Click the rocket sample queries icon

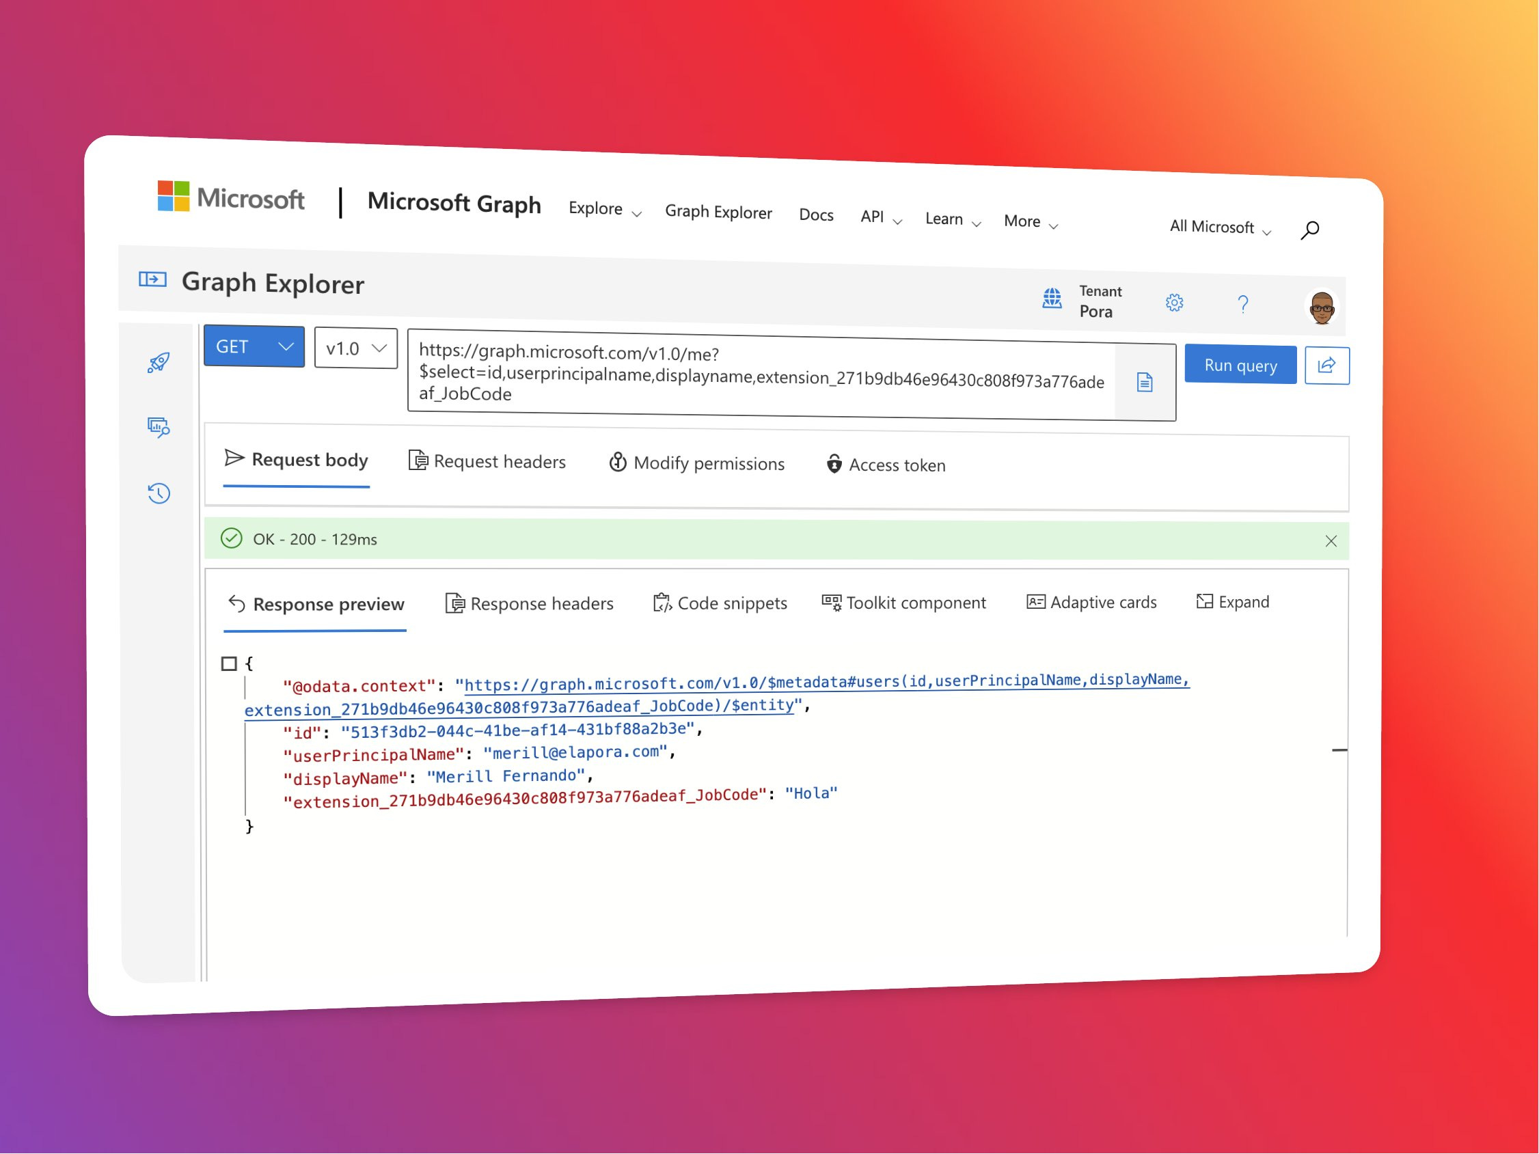[159, 362]
